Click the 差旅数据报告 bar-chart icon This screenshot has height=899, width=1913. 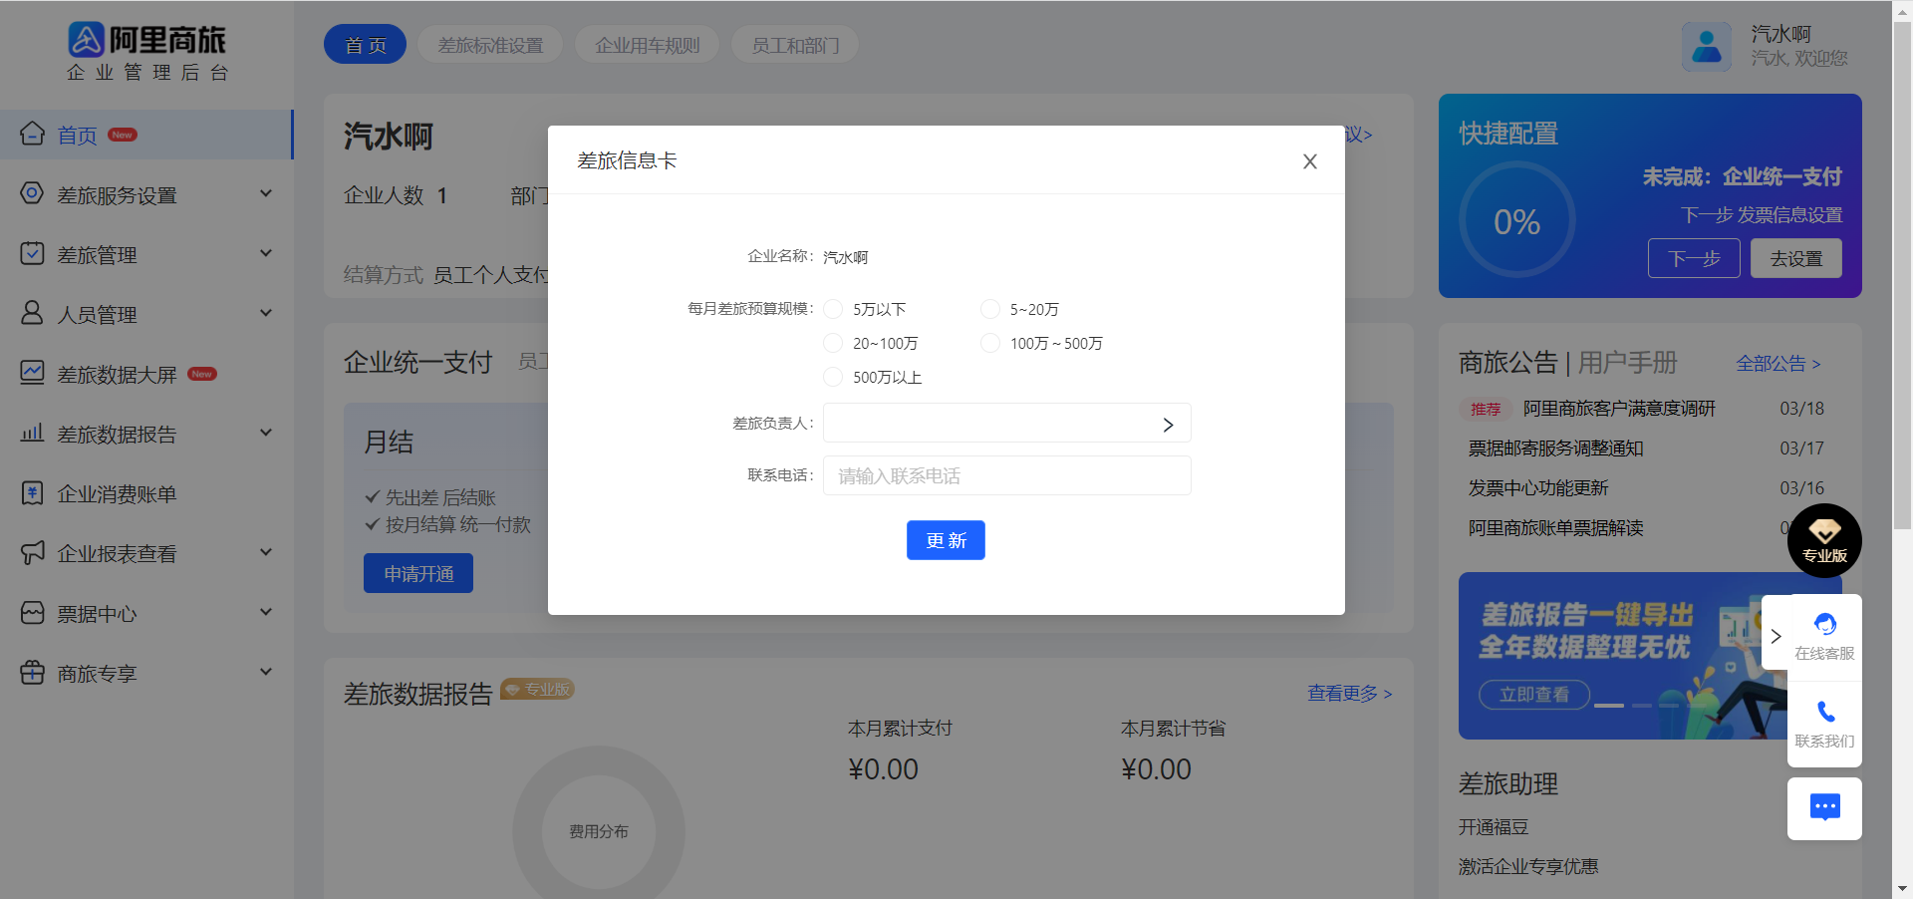(x=32, y=433)
